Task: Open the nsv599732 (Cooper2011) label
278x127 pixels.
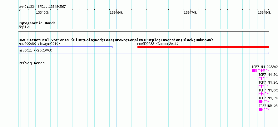Action: coord(158,44)
